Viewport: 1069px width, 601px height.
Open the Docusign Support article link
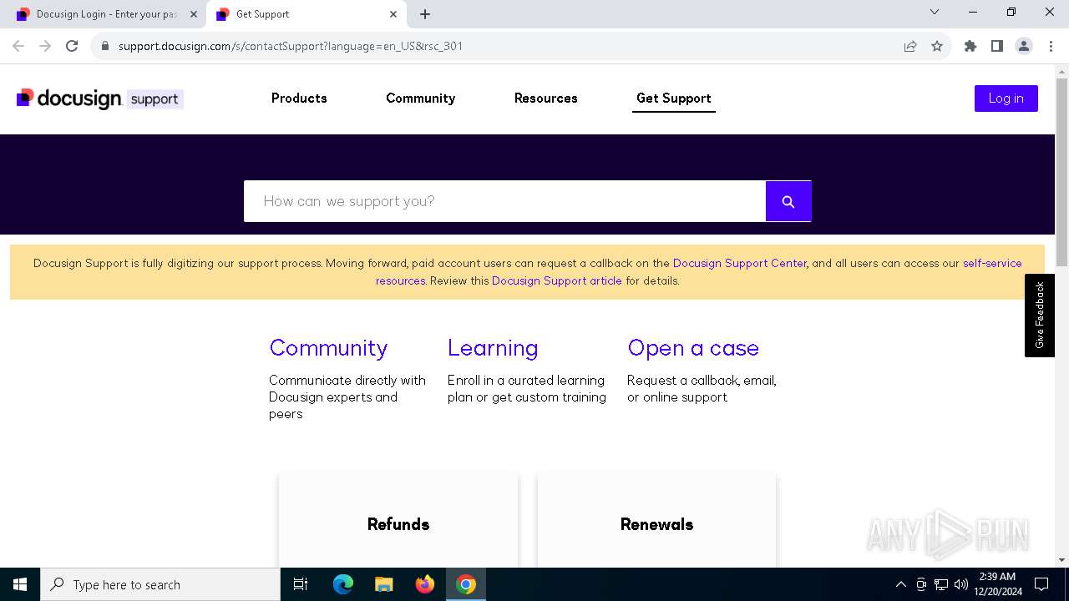pyautogui.click(x=557, y=280)
